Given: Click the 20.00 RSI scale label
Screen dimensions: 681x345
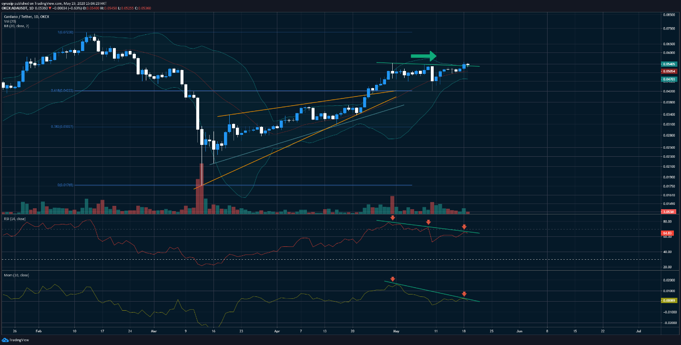Looking at the screenshot, I should click(667, 267).
